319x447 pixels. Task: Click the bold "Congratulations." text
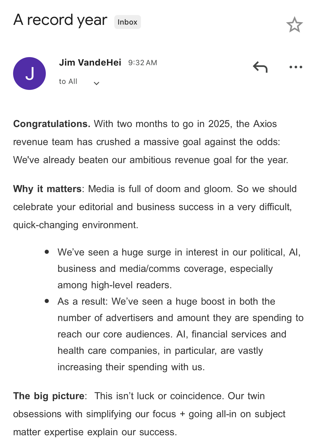click(52, 124)
